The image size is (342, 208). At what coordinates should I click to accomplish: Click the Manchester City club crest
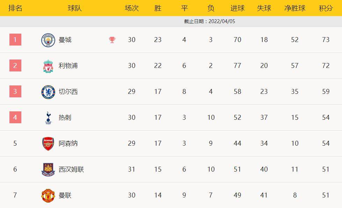(x=48, y=40)
